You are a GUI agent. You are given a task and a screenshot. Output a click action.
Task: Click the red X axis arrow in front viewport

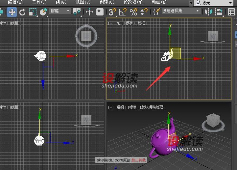coord(198,59)
